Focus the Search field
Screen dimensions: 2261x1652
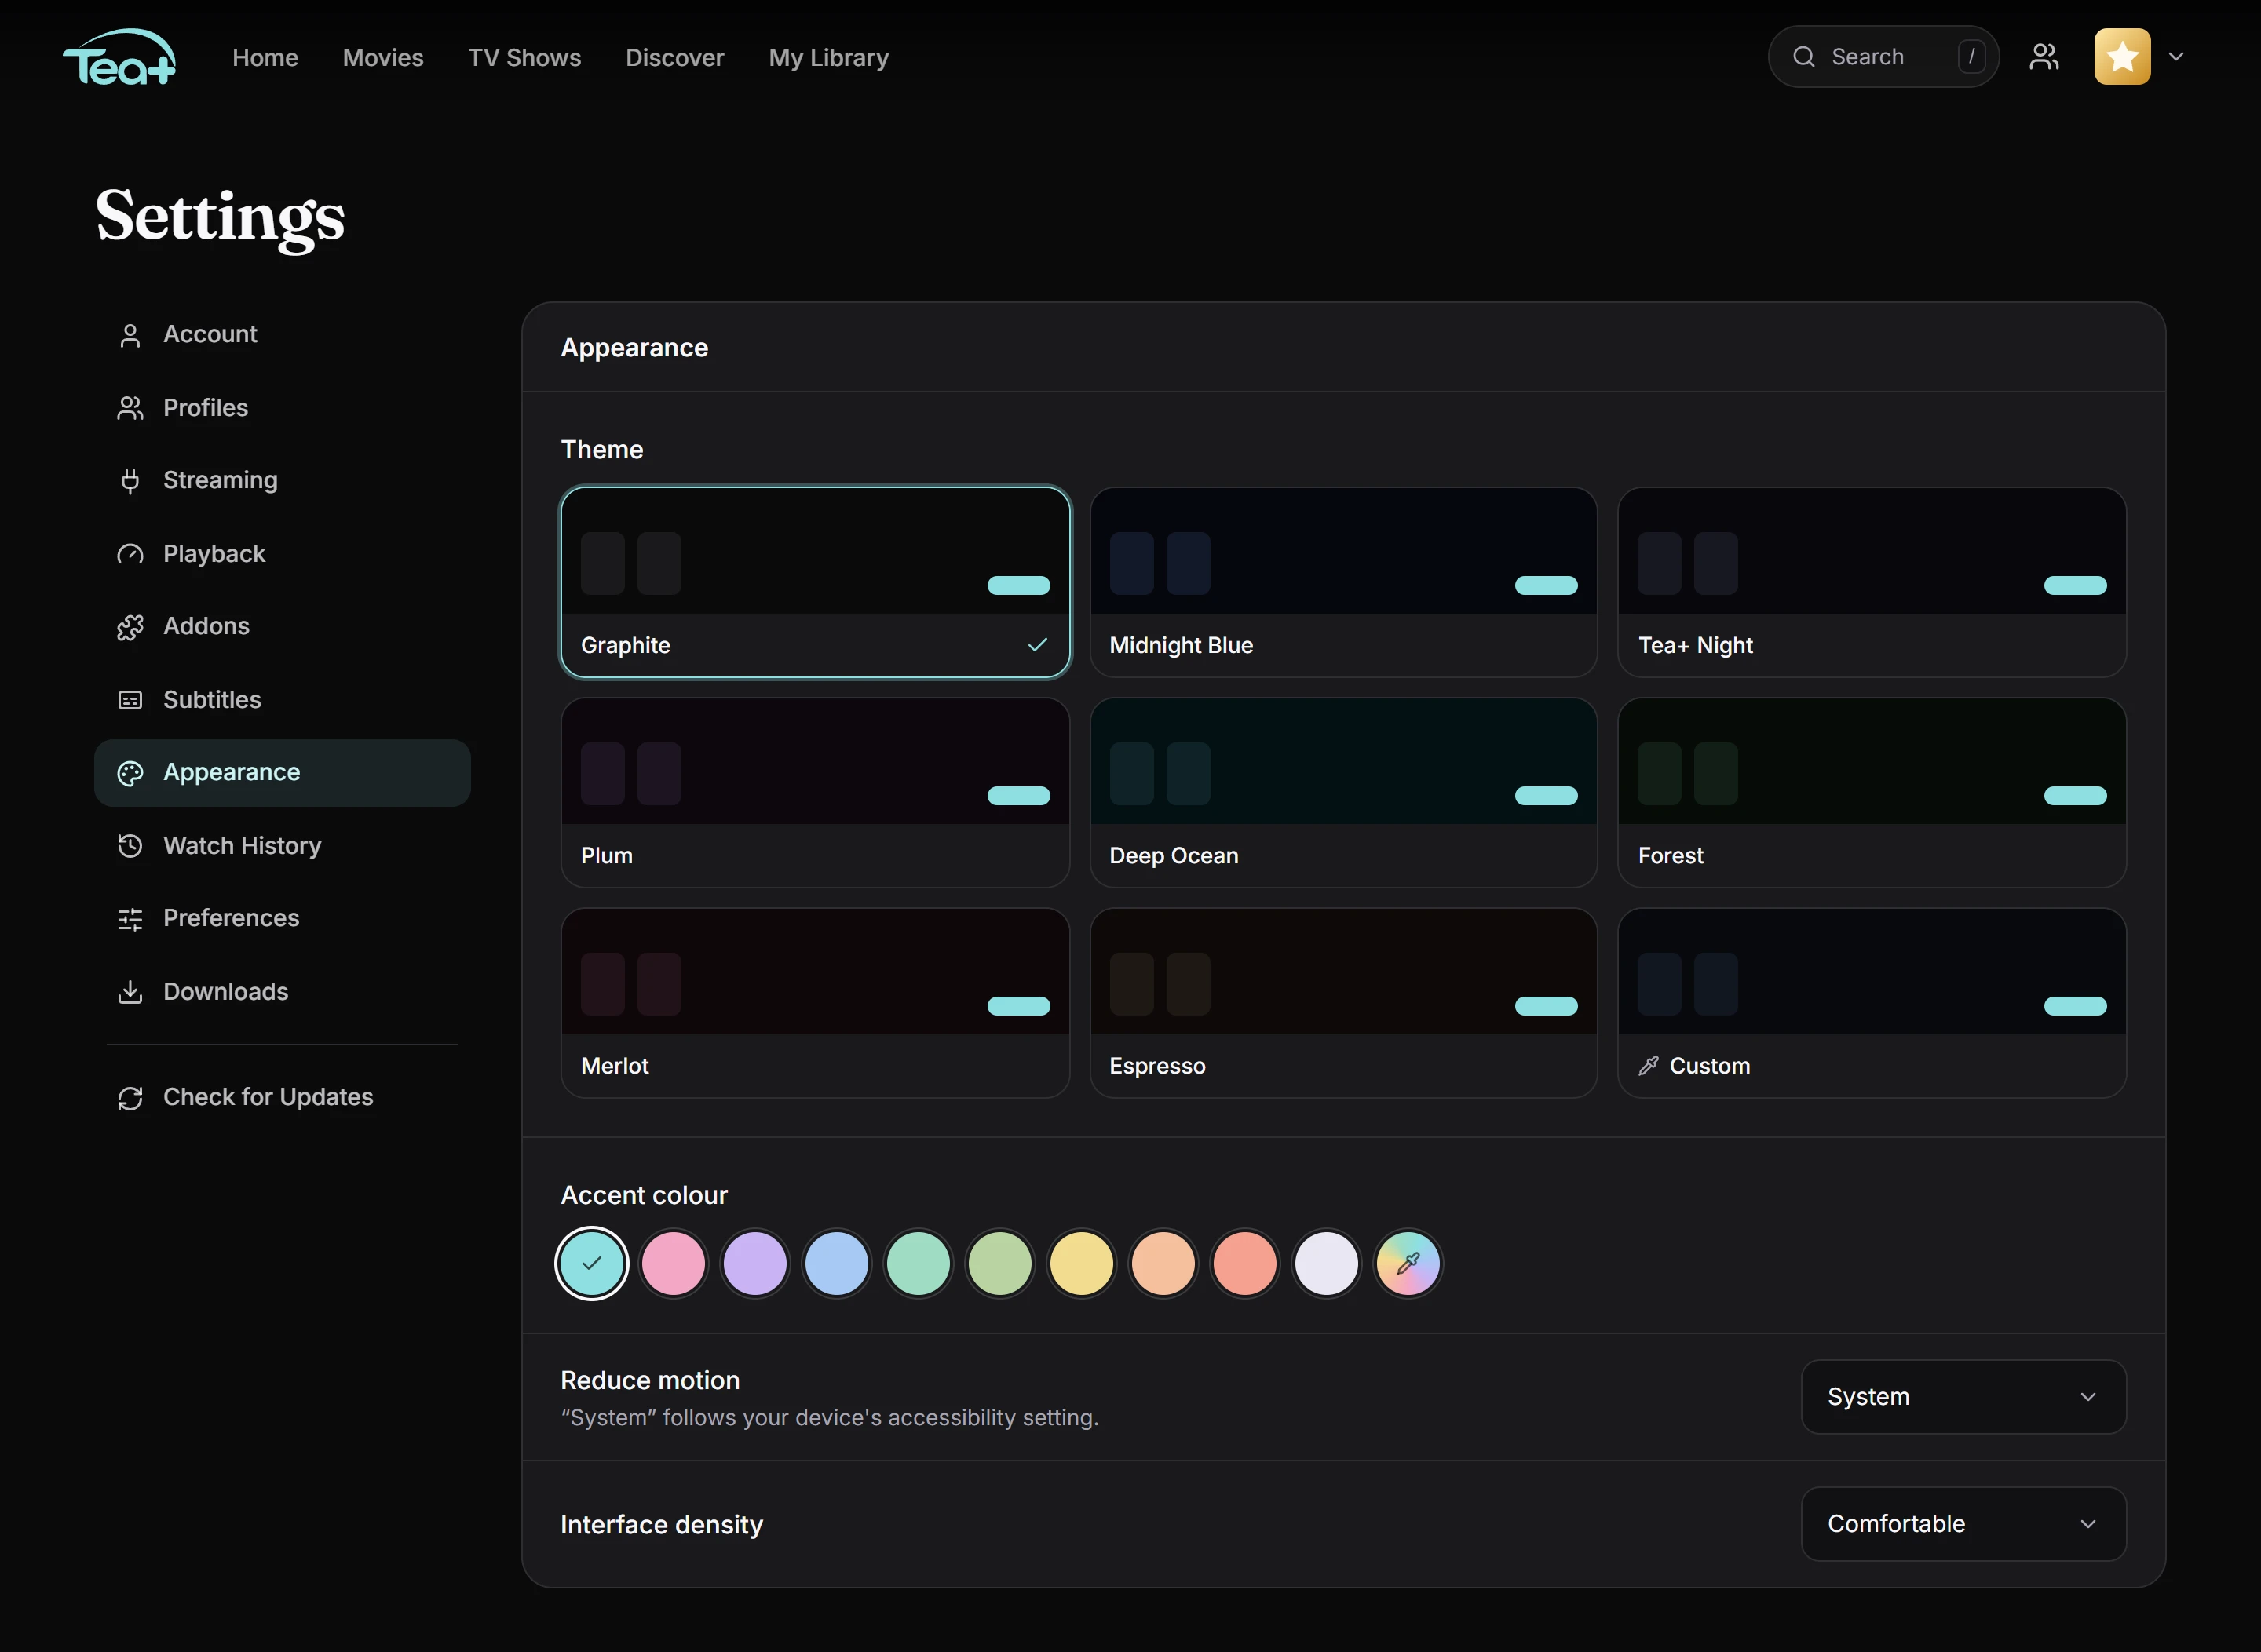[x=1883, y=57]
